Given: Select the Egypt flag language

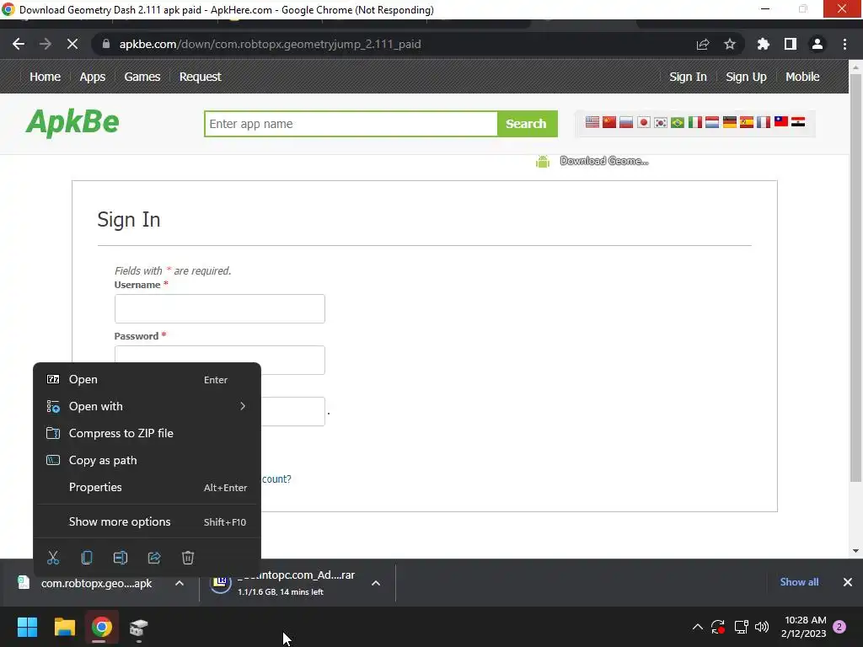Looking at the screenshot, I should tap(798, 122).
